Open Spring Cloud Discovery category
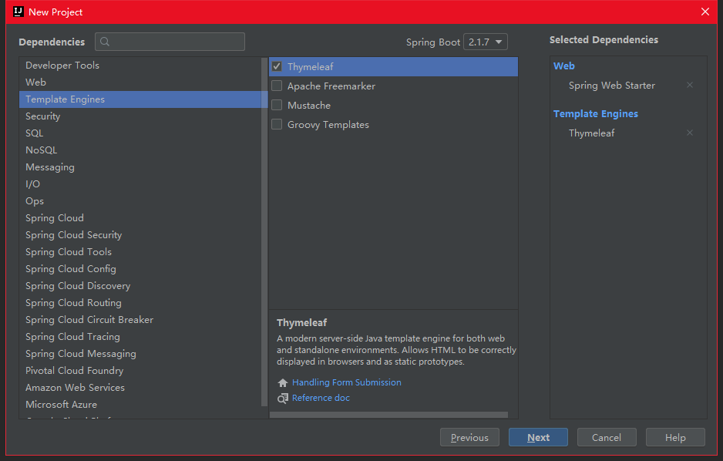This screenshot has height=461, width=723. click(140, 286)
